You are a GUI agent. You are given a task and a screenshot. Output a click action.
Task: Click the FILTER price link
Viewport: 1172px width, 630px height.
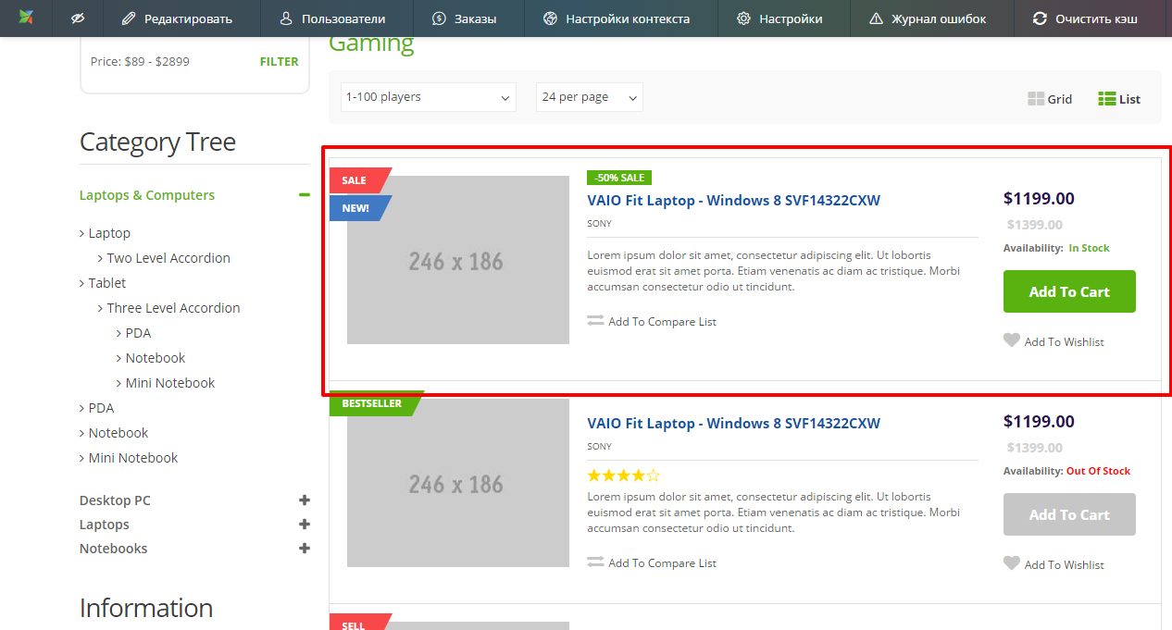click(279, 62)
